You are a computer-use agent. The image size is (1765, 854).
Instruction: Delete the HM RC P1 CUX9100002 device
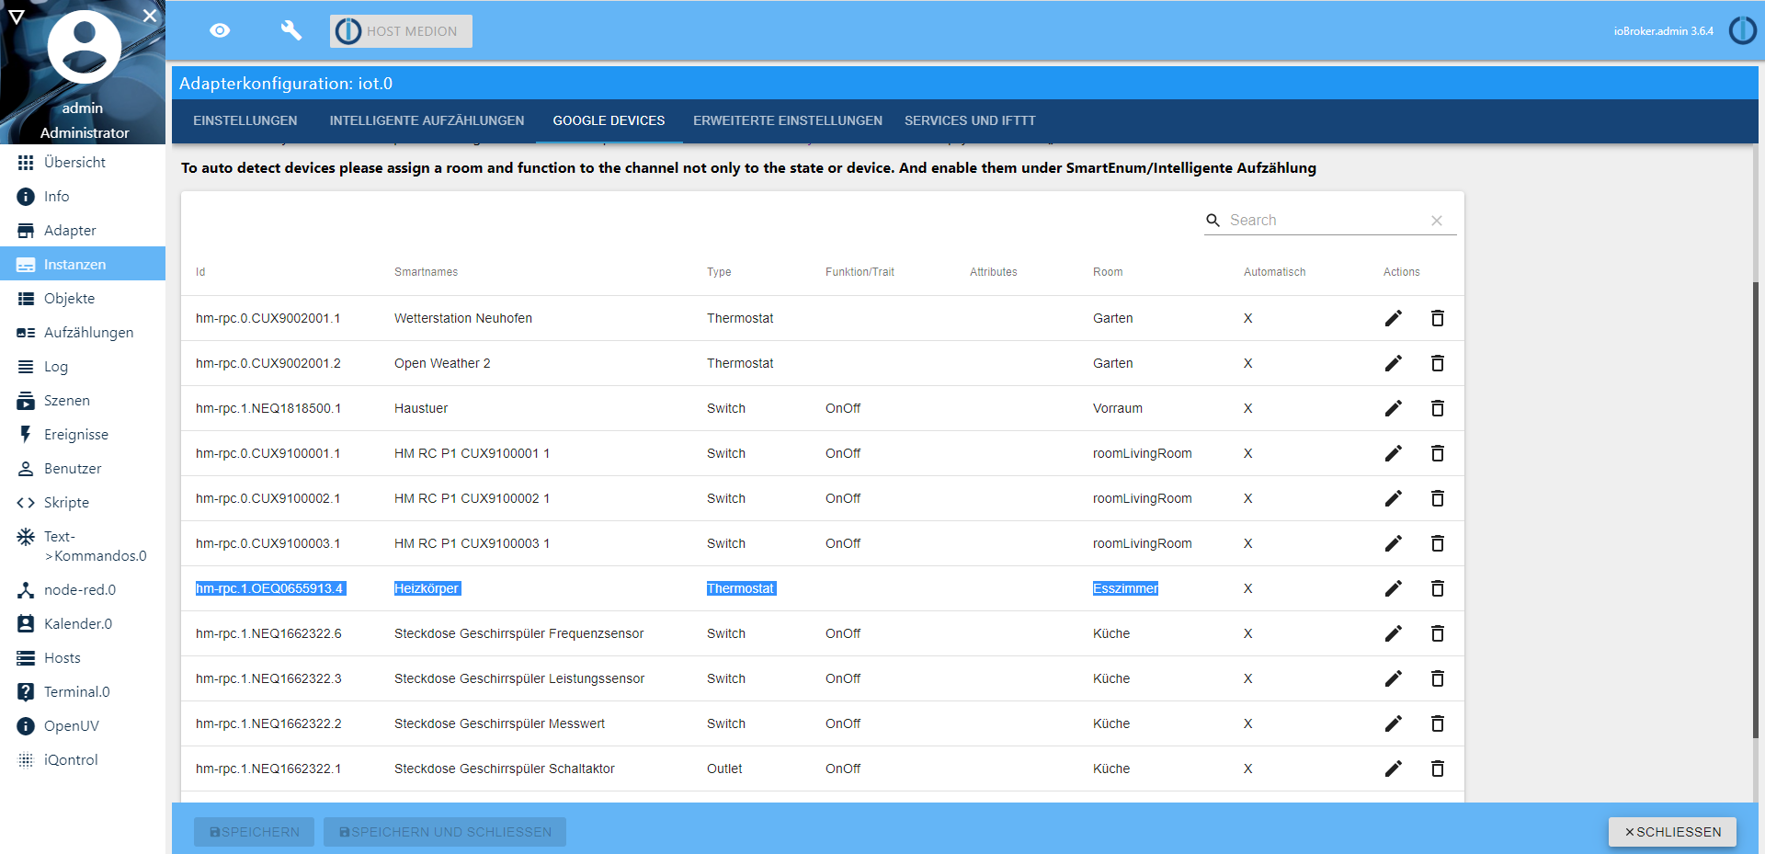click(x=1438, y=498)
